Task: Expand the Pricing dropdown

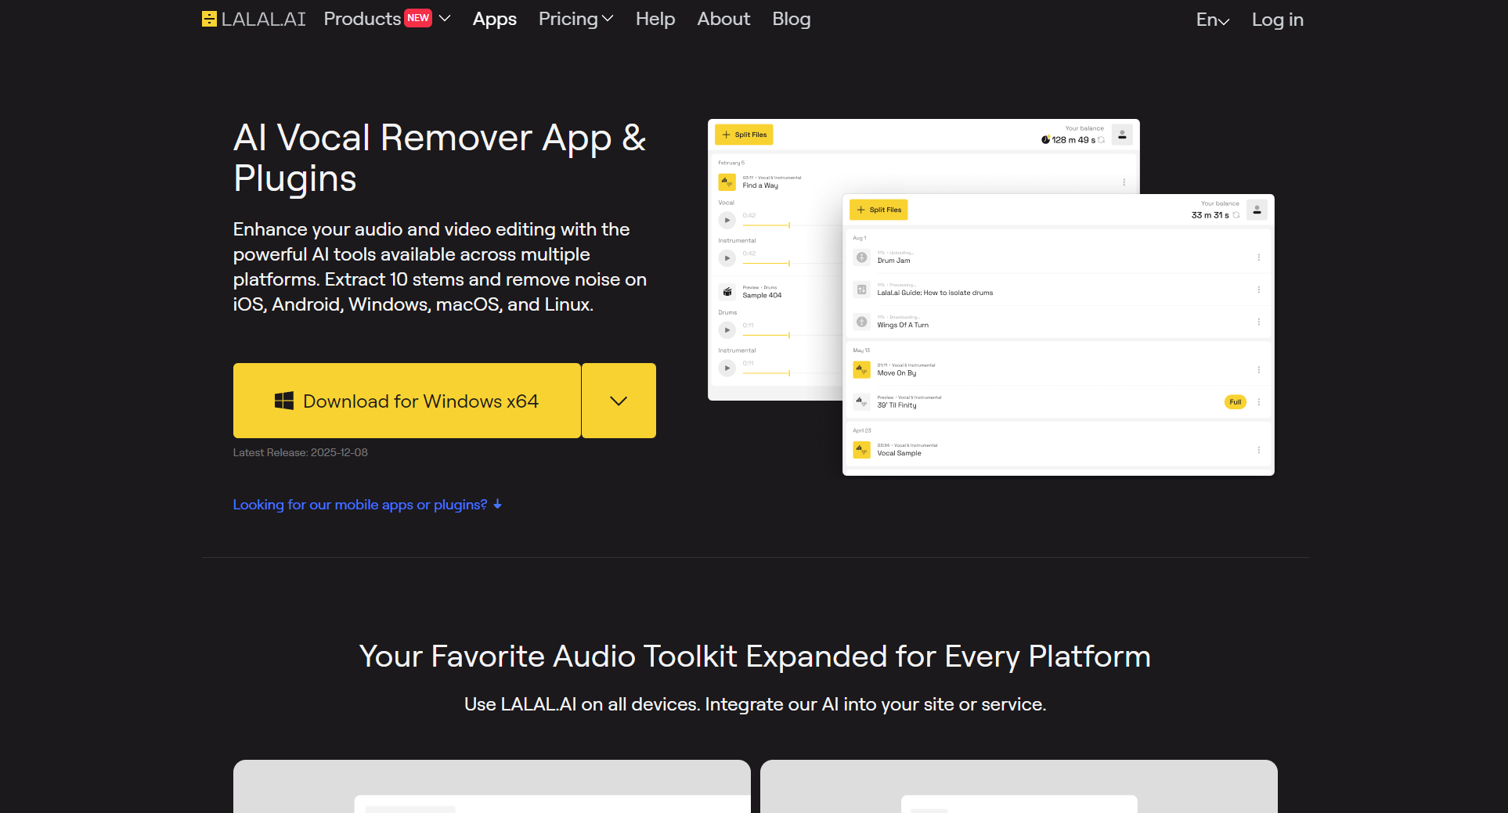Action: 575,19
